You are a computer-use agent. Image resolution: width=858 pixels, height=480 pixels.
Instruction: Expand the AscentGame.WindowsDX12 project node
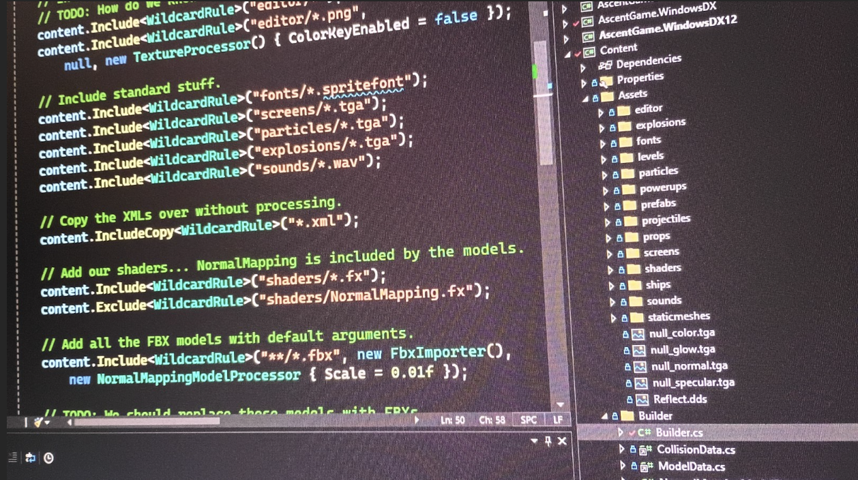point(566,40)
